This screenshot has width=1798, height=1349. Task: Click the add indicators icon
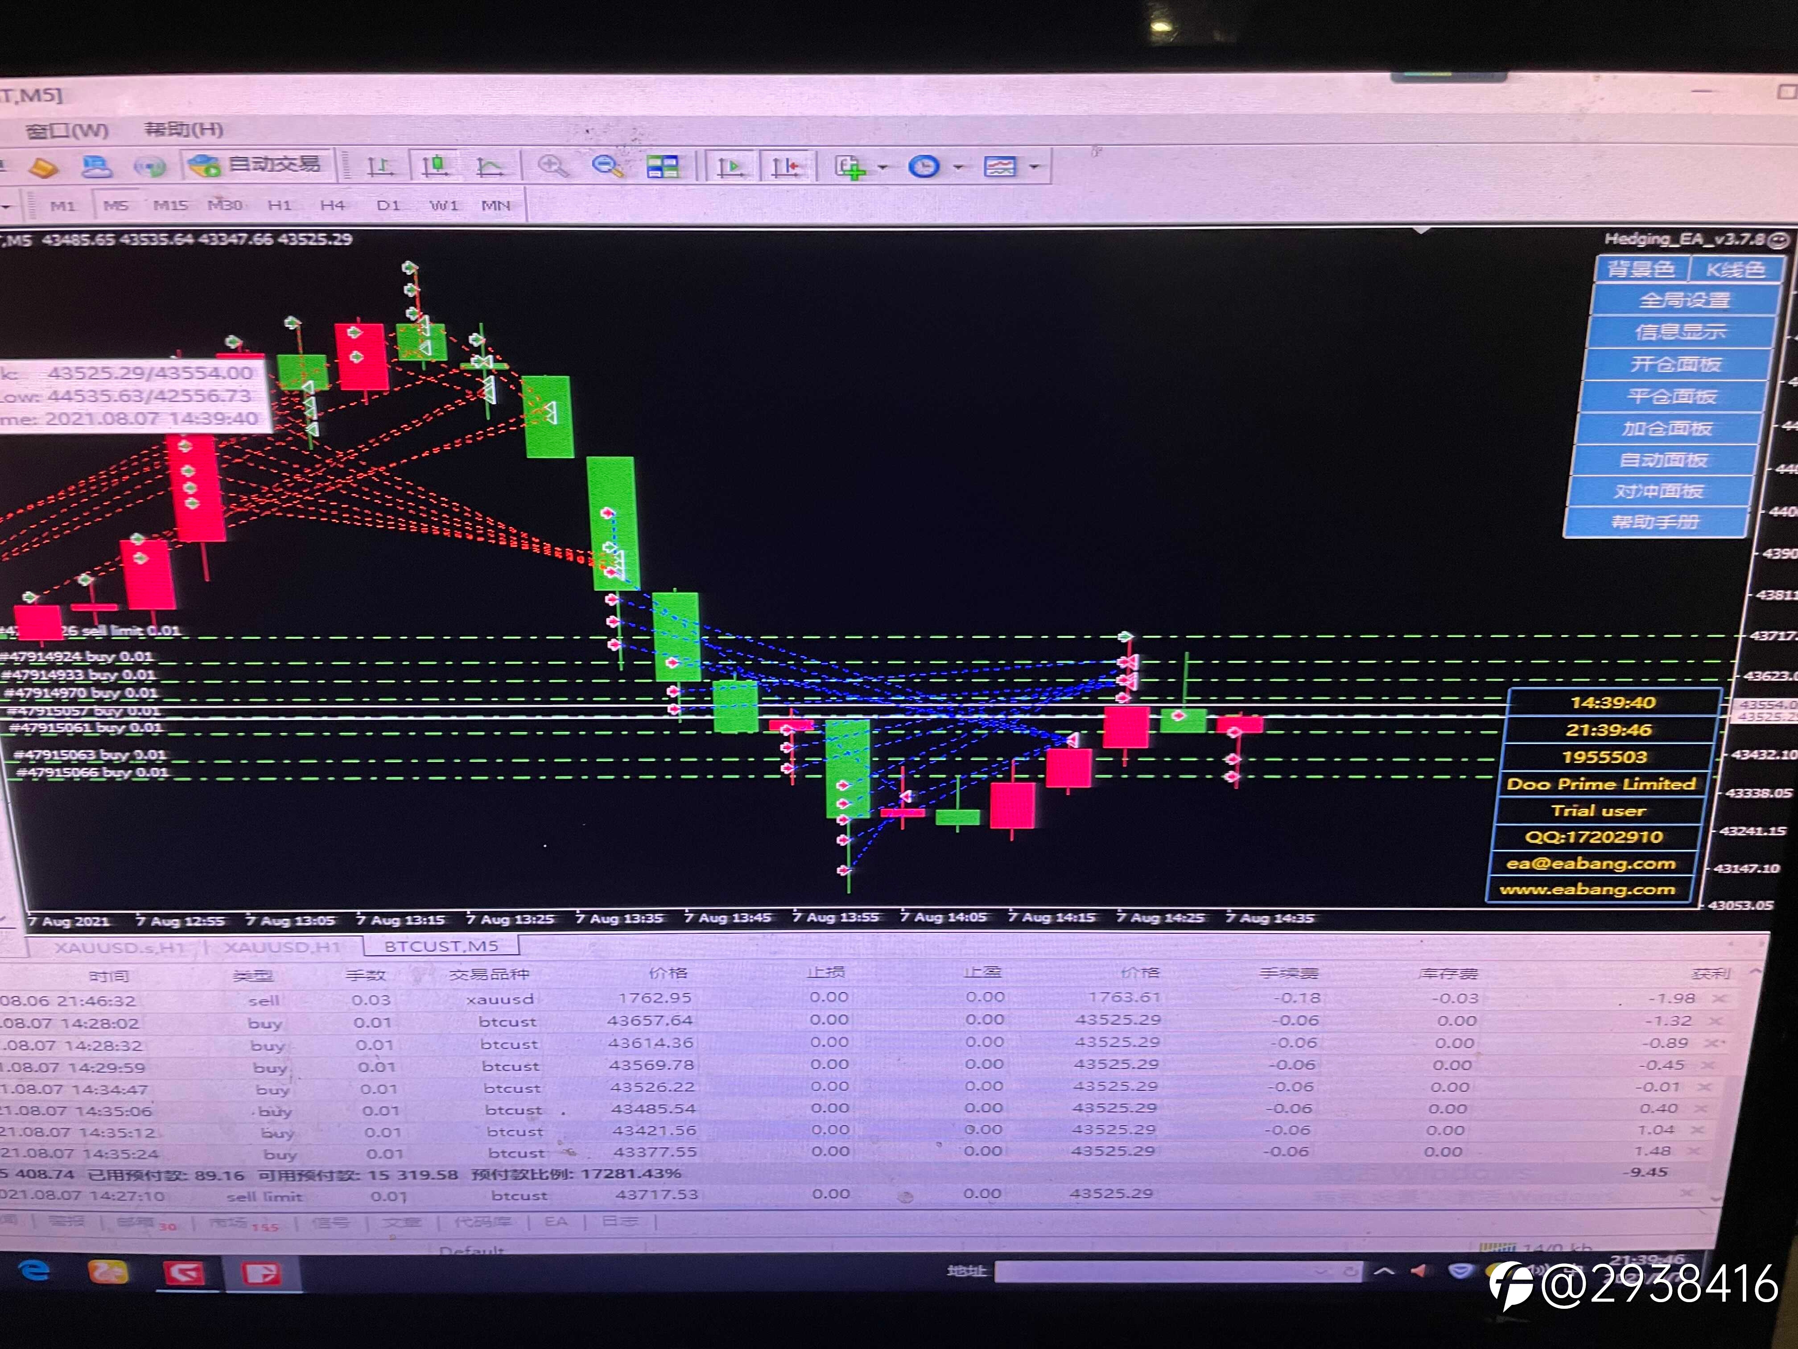tap(850, 167)
